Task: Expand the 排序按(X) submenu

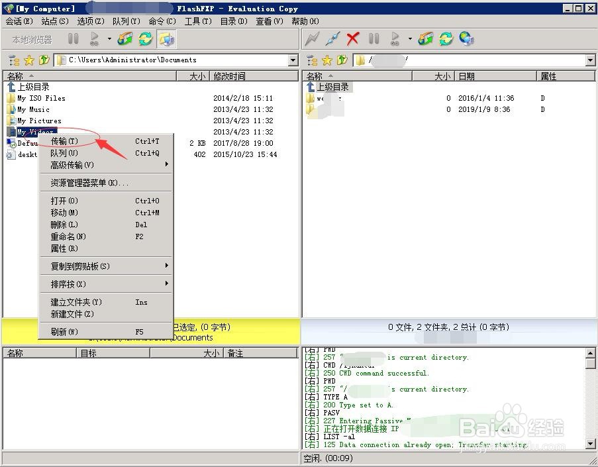Action: (x=106, y=284)
